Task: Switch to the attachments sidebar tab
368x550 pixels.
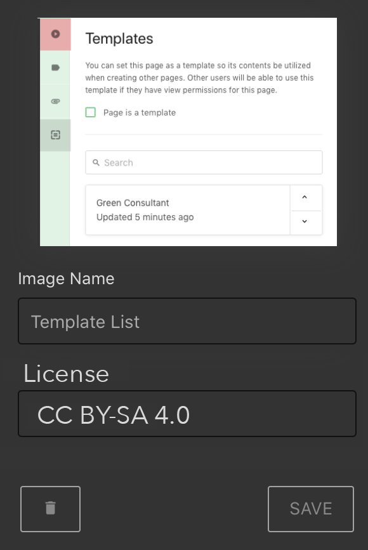Action: [55, 101]
